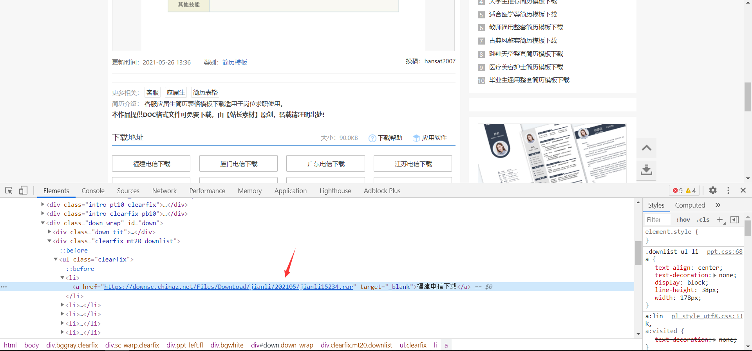Collapse the opened li node
This screenshot has height=351, width=752.
coord(62,278)
